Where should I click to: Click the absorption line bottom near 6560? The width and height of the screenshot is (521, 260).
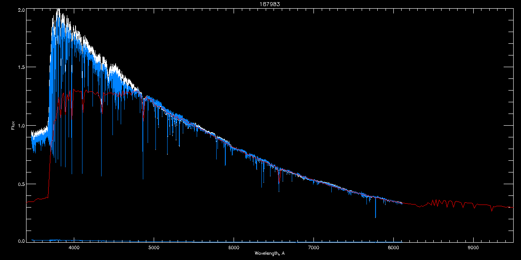point(279,191)
